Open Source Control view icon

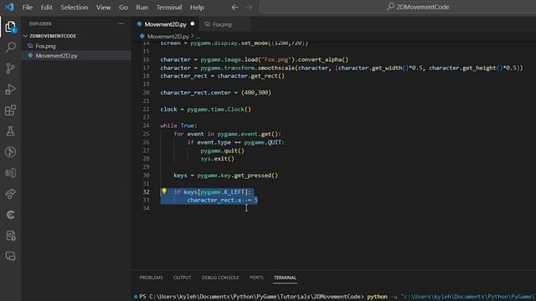11,69
